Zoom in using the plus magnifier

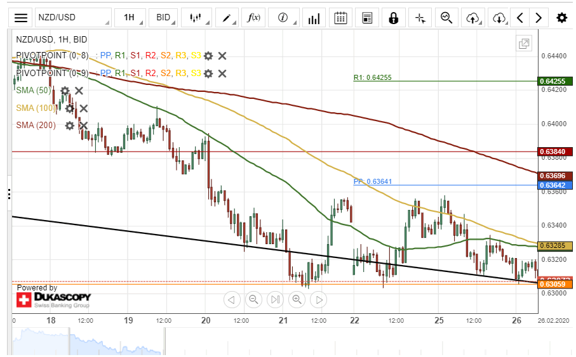(x=297, y=300)
